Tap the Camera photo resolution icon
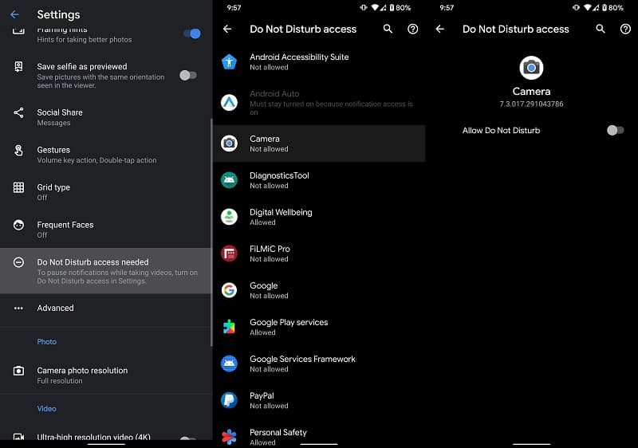 click(18, 371)
